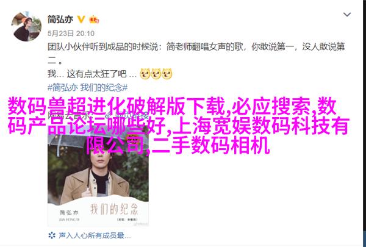Click the blue scrollbar at right edge

click(x=365, y=238)
